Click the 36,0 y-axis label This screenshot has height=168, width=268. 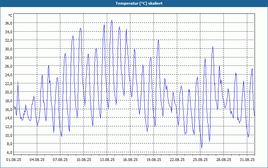click(9, 23)
